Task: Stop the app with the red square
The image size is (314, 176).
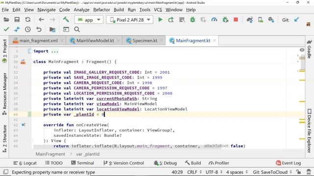Action: click(x=235, y=20)
